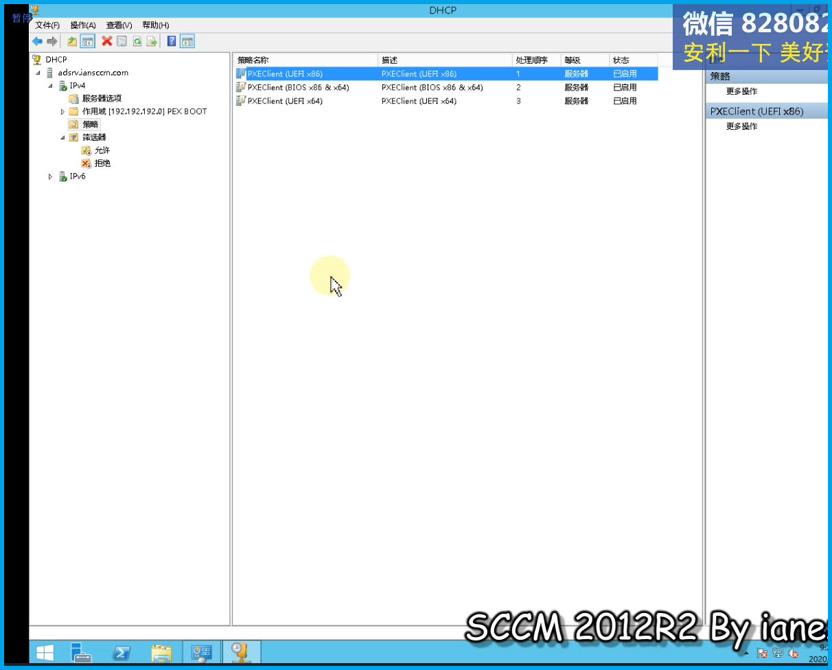This screenshot has width=832, height=670.
Task: Click description cell PXEClient (UEFI x64)
Action: coord(419,101)
